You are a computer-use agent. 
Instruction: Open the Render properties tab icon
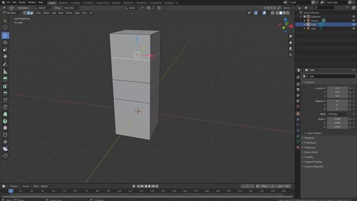tap(298, 84)
